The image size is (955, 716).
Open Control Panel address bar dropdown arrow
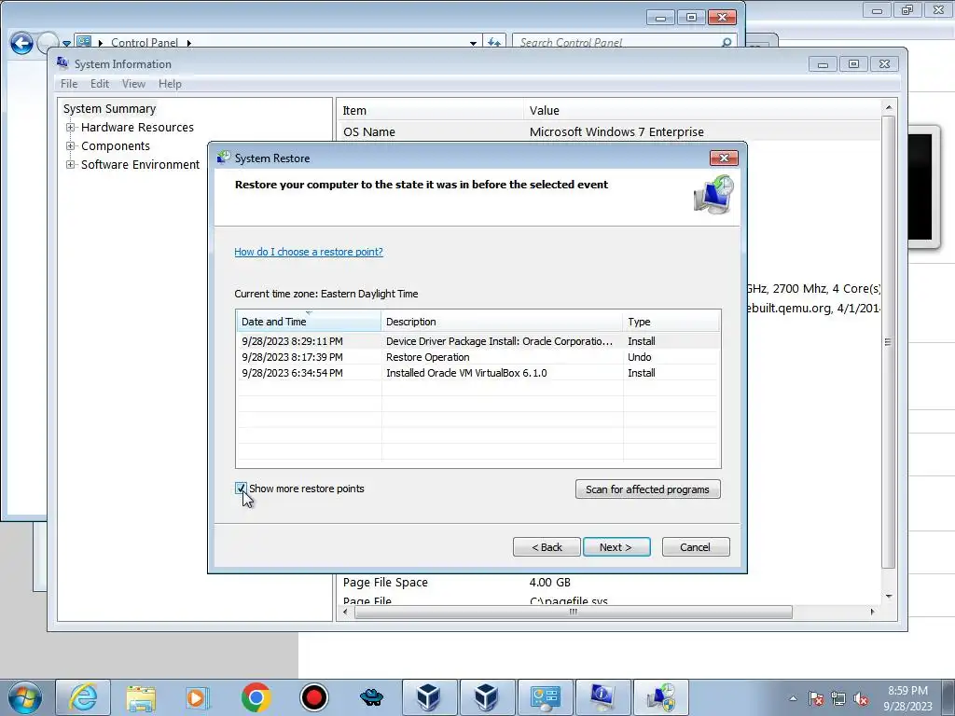pyautogui.click(x=473, y=43)
